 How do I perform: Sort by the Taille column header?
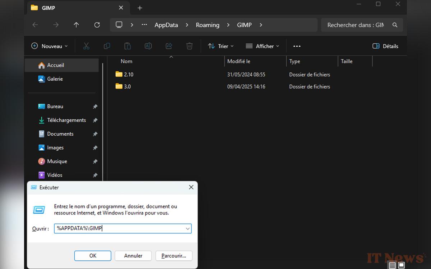[x=355, y=61]
